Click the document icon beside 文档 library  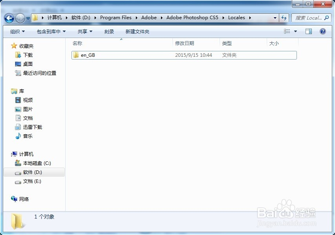(18, 118)
